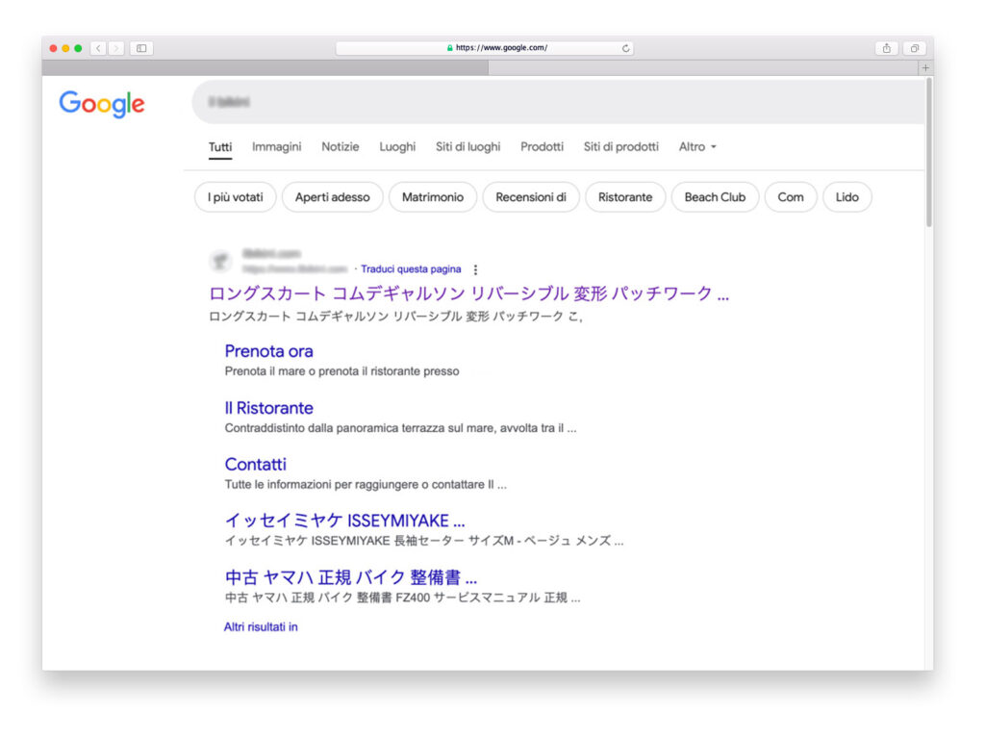Click the vertical page scrollbar

point(928,154)
